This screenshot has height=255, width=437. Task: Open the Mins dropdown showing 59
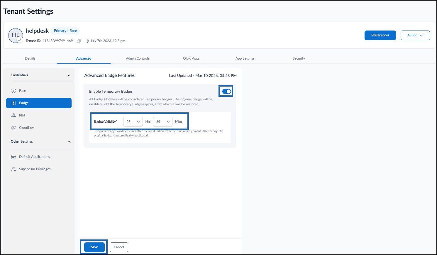[x=163, y=121]
